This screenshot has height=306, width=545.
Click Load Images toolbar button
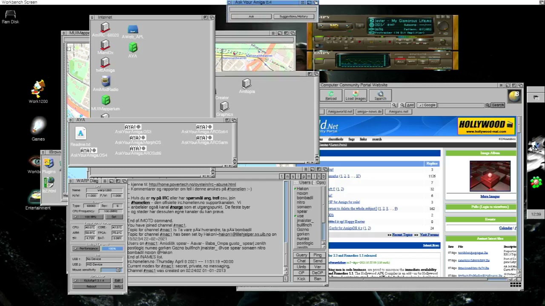click(x=356, y=96)
